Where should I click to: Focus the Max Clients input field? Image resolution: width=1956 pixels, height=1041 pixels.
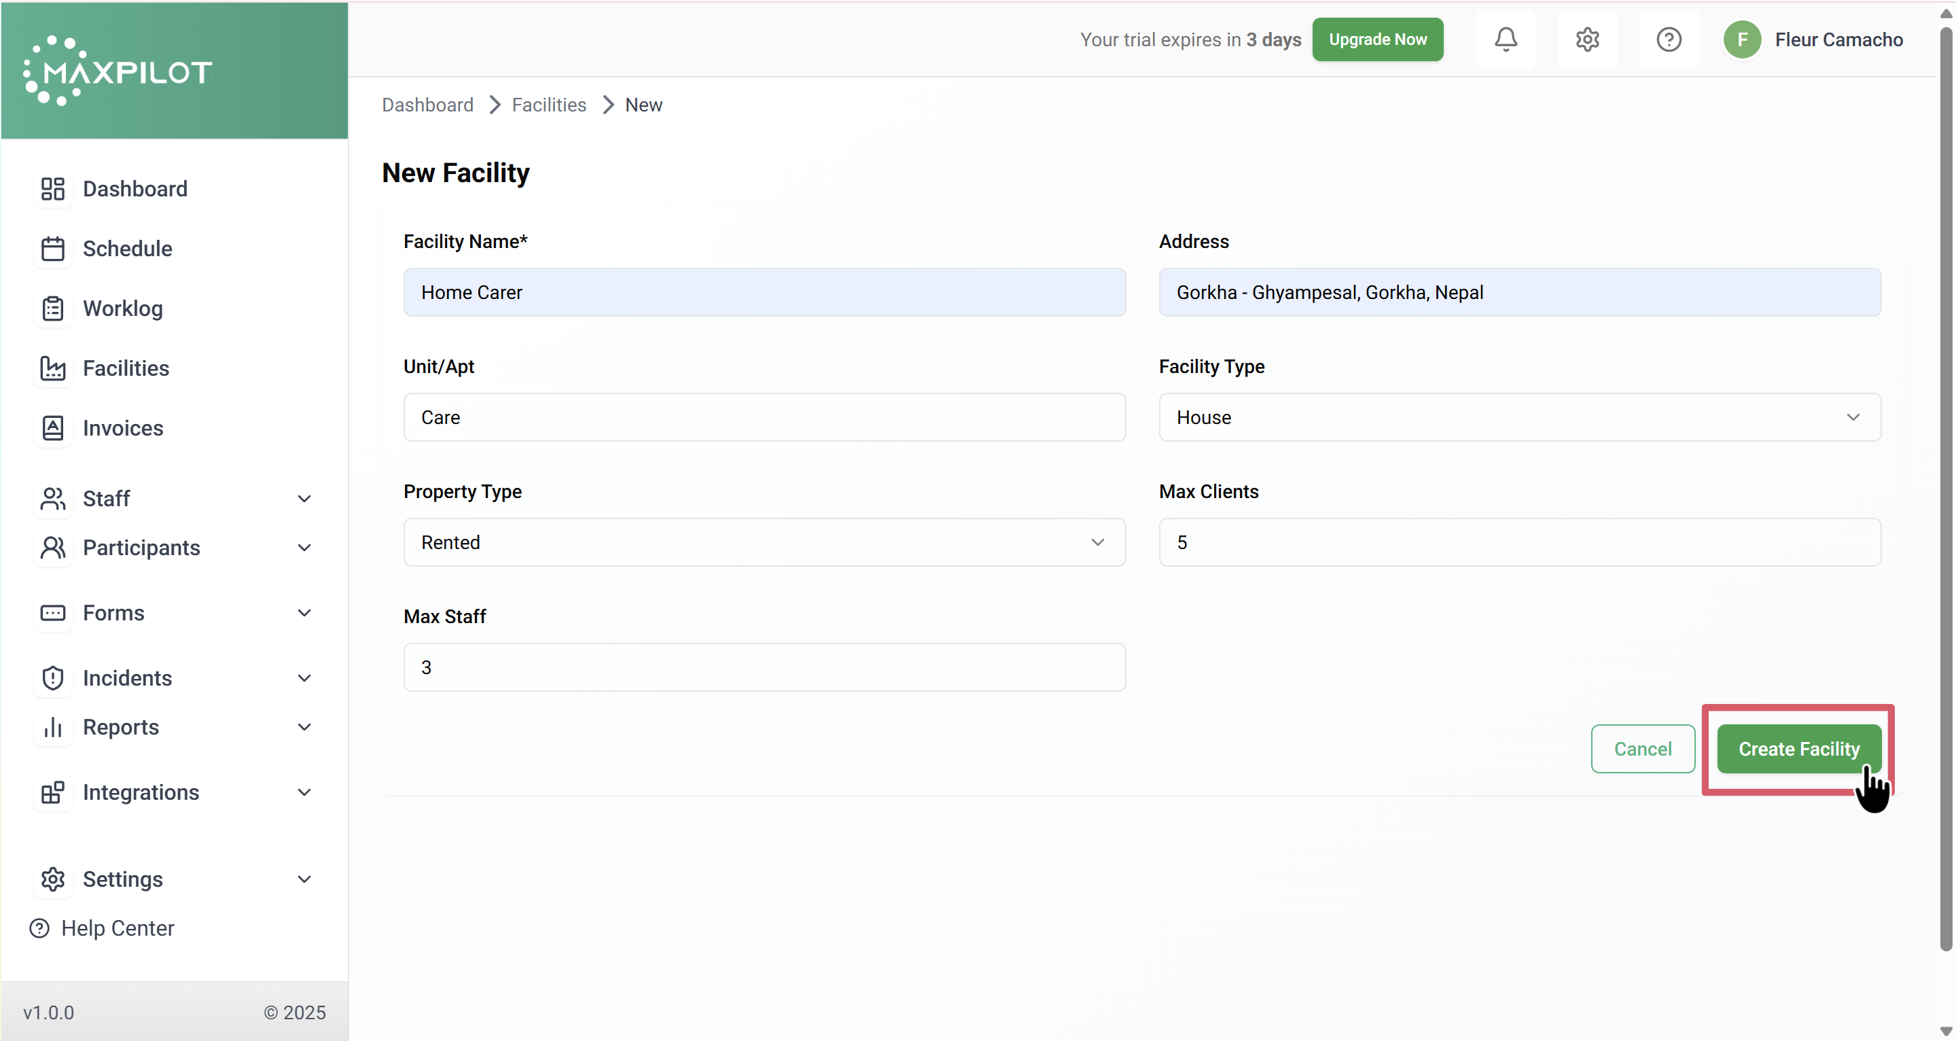[x=1518, y=542]
